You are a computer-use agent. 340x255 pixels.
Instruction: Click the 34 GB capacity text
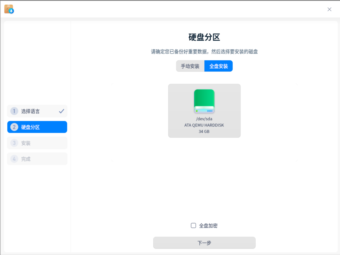[x=204, y=131]
